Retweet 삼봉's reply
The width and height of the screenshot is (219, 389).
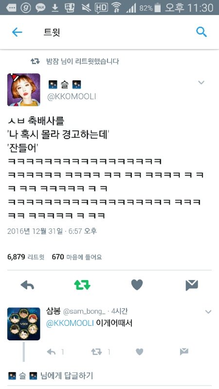click(x=96, y=352)
